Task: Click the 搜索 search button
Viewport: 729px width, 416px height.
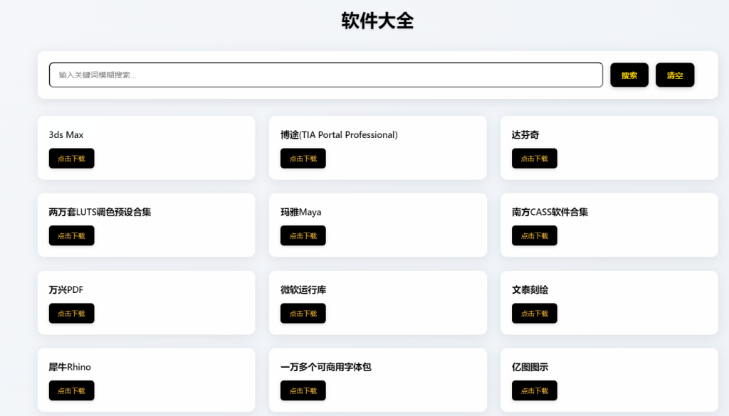Action: point(629,75)
